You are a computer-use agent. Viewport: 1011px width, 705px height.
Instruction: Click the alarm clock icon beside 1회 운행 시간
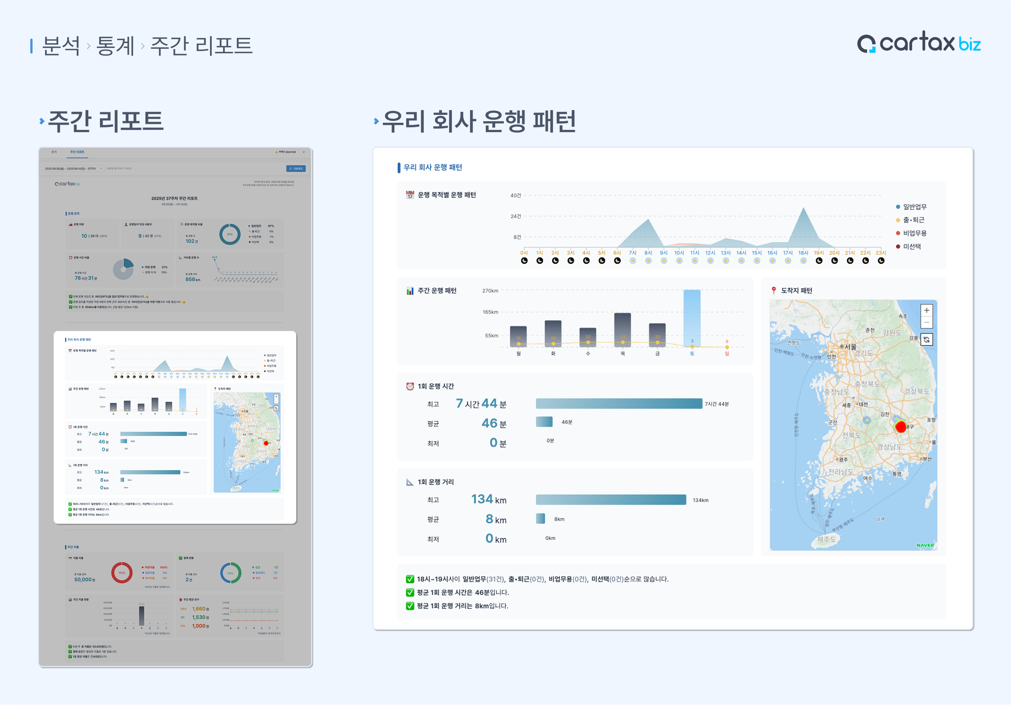410,386
